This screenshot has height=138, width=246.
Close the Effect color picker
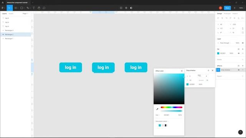[x=182, y=71]
